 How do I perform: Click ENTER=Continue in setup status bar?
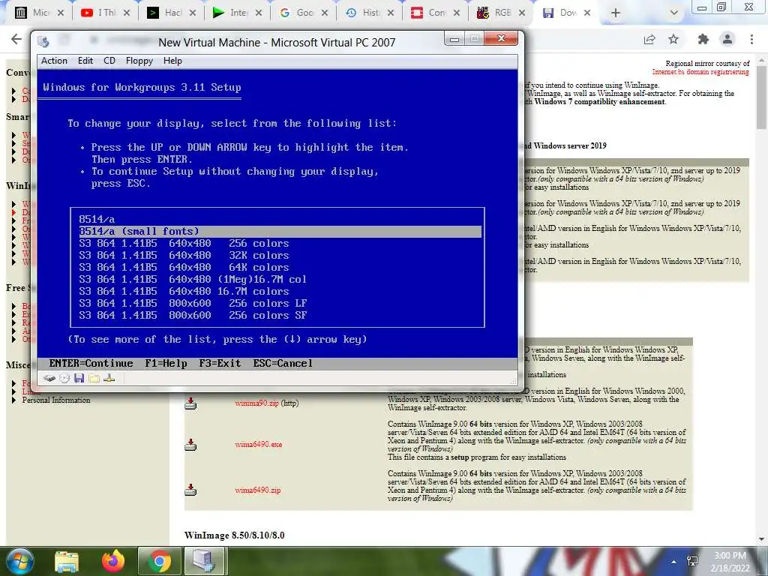(91, 364)
